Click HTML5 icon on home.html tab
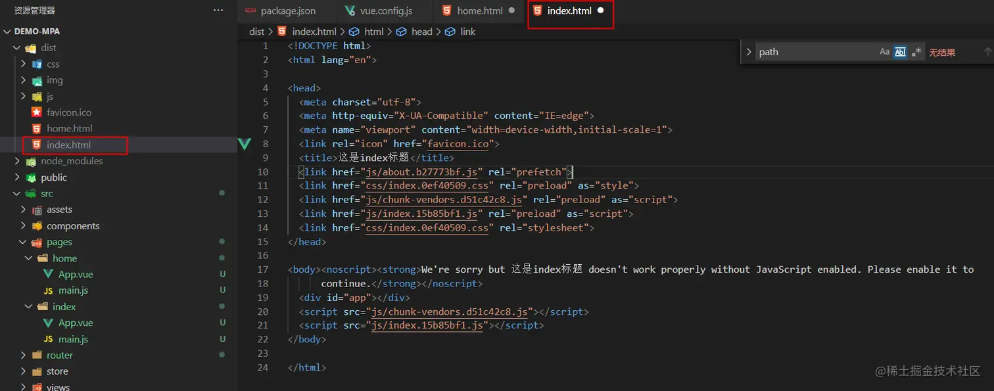 pos(447,11)
